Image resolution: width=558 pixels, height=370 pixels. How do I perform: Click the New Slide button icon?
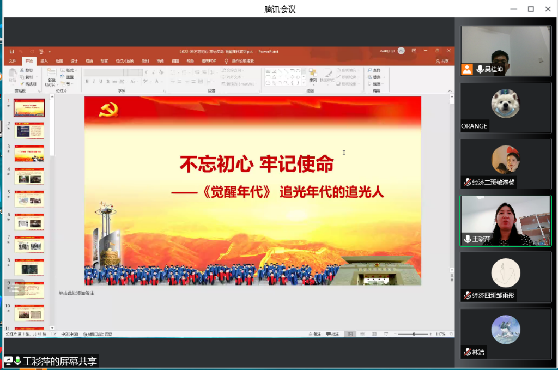click(51, 71)
